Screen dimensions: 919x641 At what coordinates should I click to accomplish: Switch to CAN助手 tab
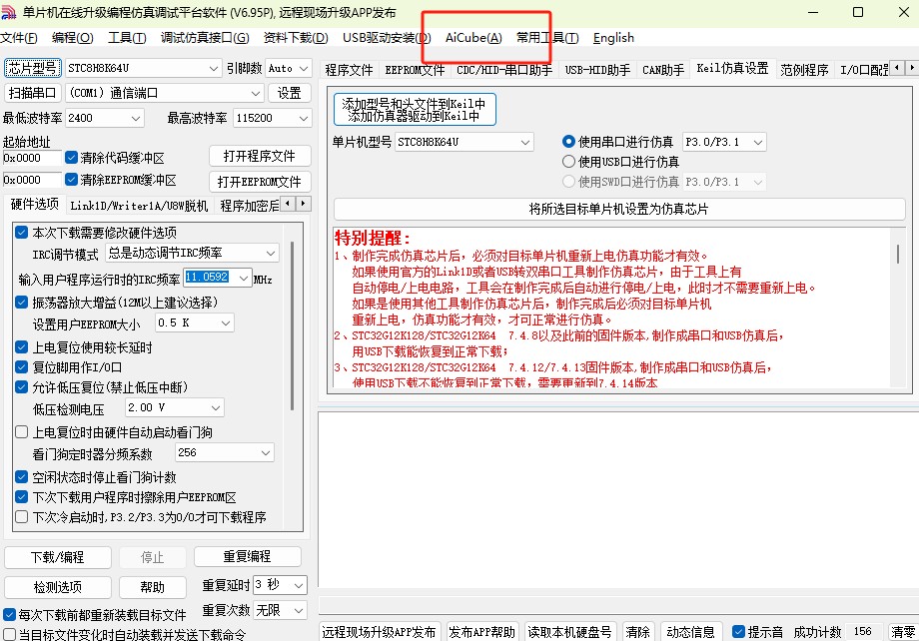pos(663,70)
